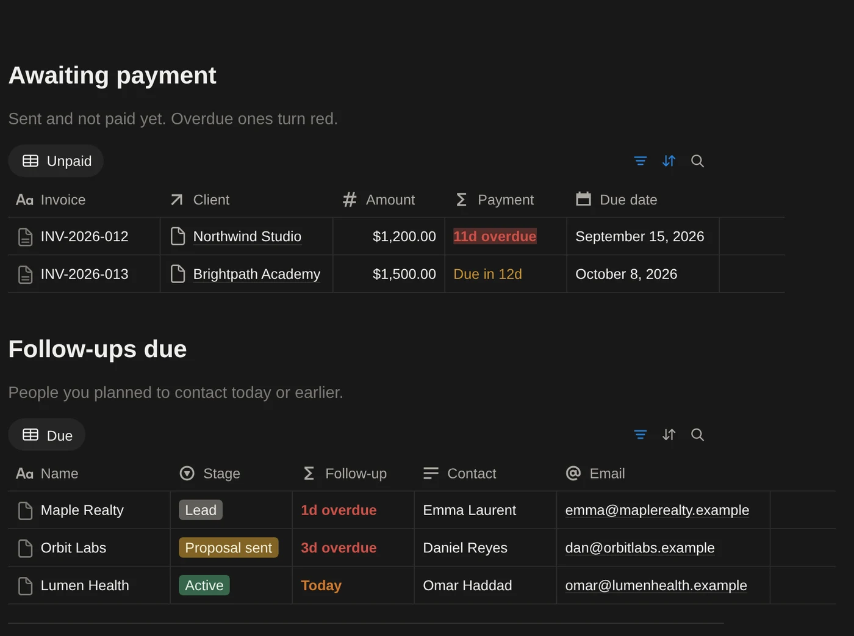Click the Lead stage tag
854x636 pixels.
[201, 510]
